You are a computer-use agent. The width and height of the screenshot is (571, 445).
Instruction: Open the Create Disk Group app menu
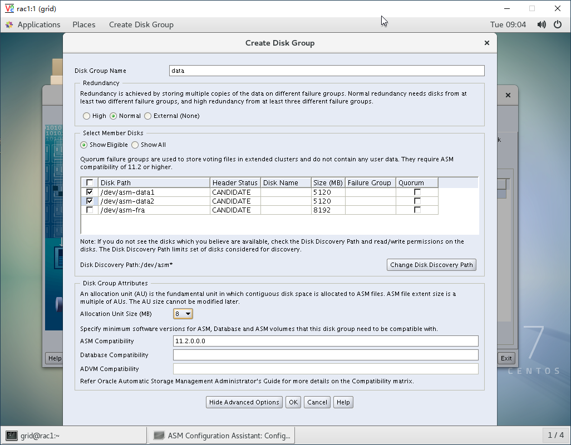pos(141,24)
